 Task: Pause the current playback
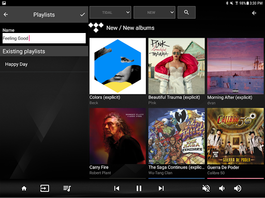(x=139, y=188)
